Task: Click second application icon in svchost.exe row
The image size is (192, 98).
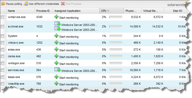Action: point(58,29)
